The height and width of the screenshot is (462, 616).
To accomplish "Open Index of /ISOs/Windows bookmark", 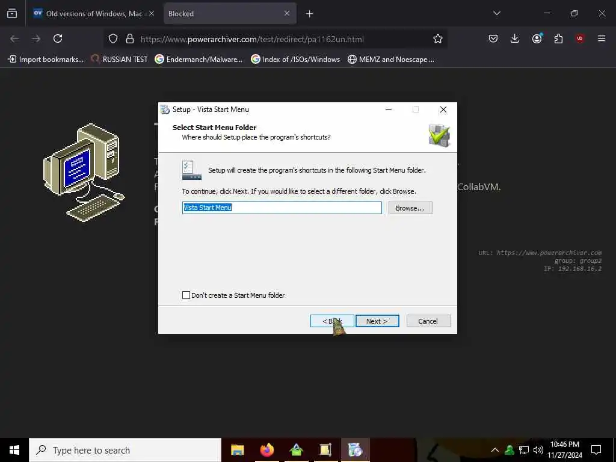I will tap(295, 60).
